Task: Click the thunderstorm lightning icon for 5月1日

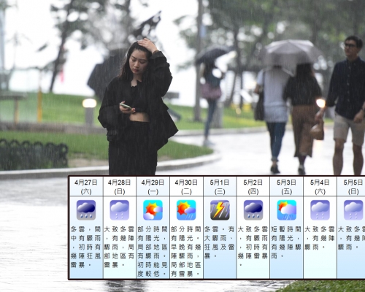Action: 220,210
